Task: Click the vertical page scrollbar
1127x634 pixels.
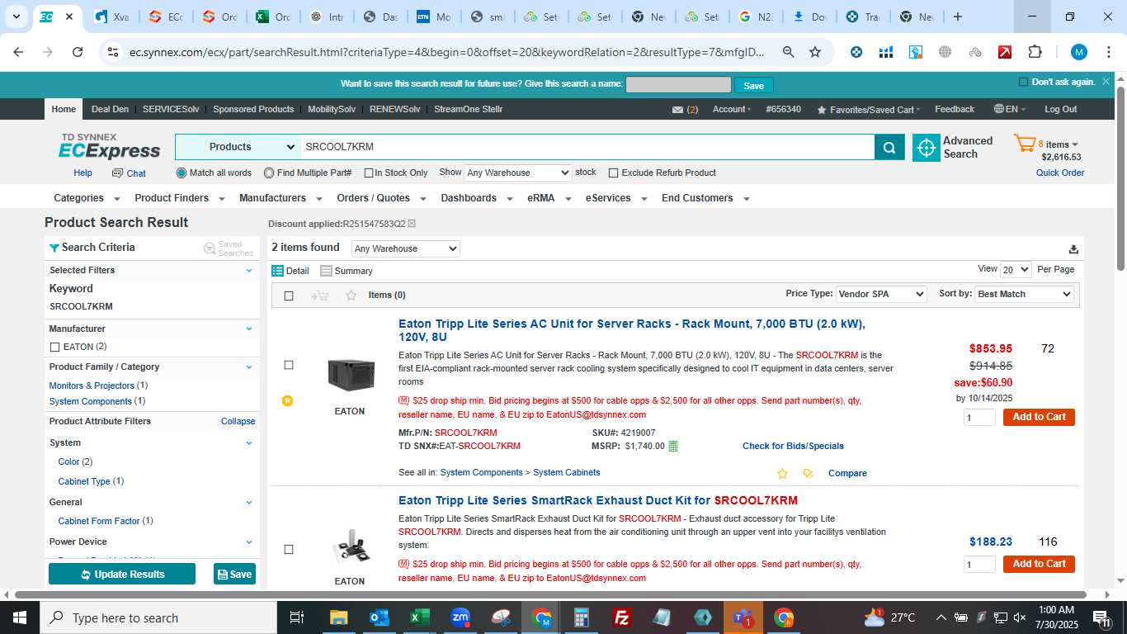Action: 1120,177
